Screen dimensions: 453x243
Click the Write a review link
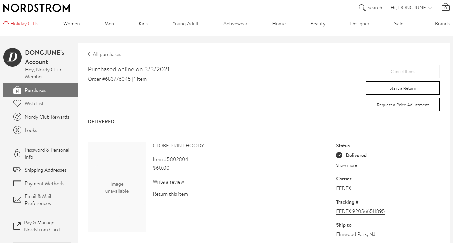[x=168, y=182]
